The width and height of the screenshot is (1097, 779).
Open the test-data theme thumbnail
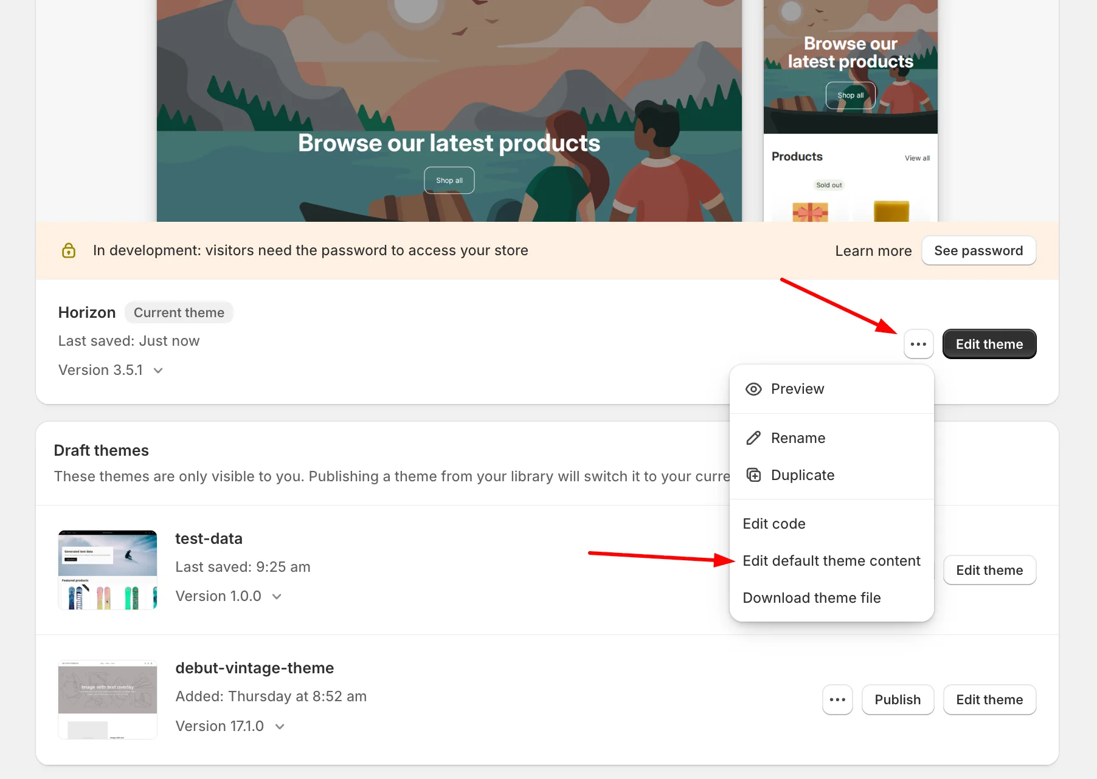(x=107, y=569)
